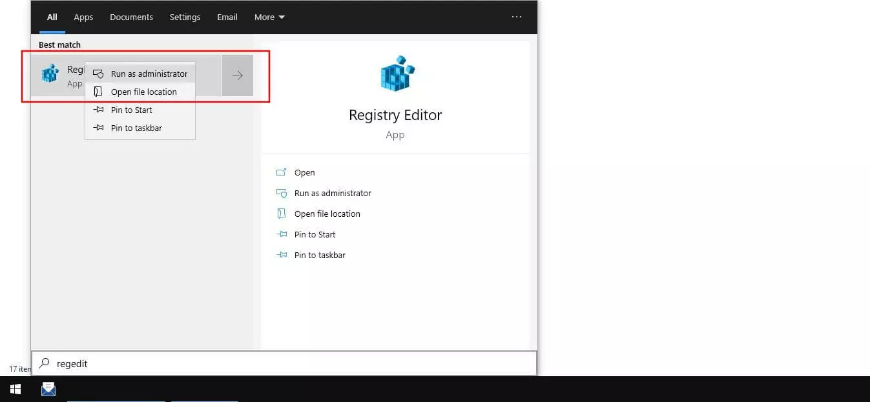Expand the Best match result arrow
The width and height of the screenshot is (870, 402).
click(x=238, y=75)
